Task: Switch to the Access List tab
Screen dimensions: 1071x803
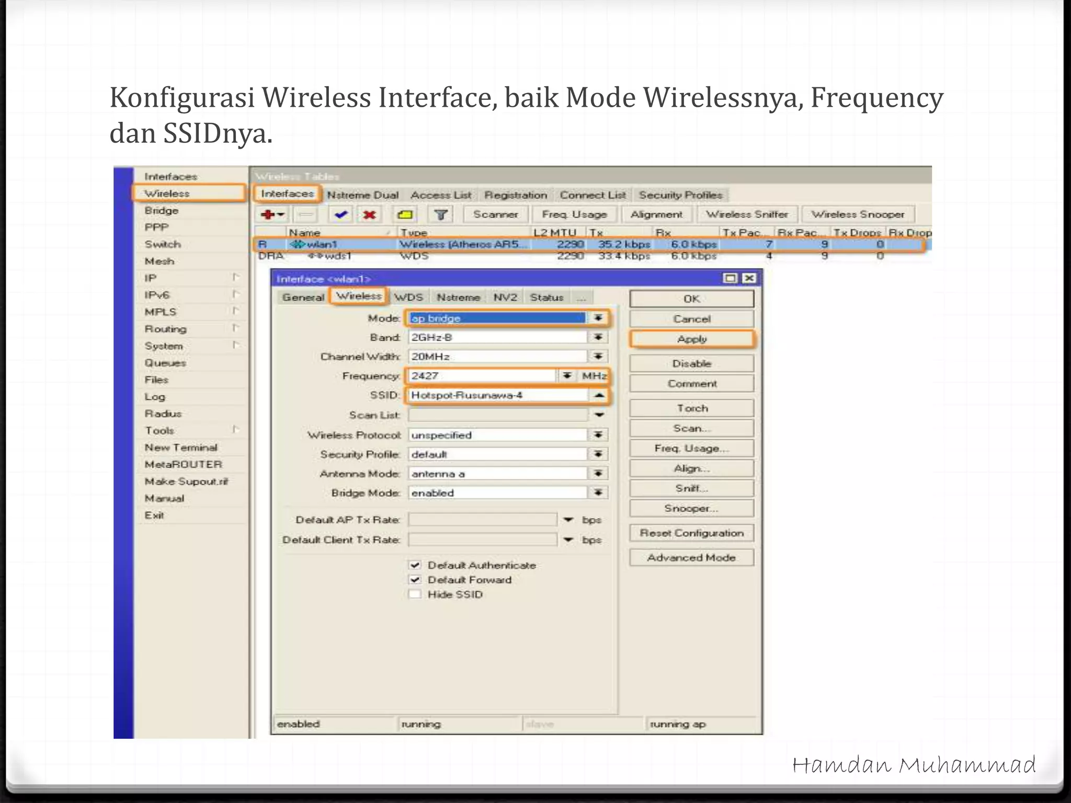Action: click(441, 195)
